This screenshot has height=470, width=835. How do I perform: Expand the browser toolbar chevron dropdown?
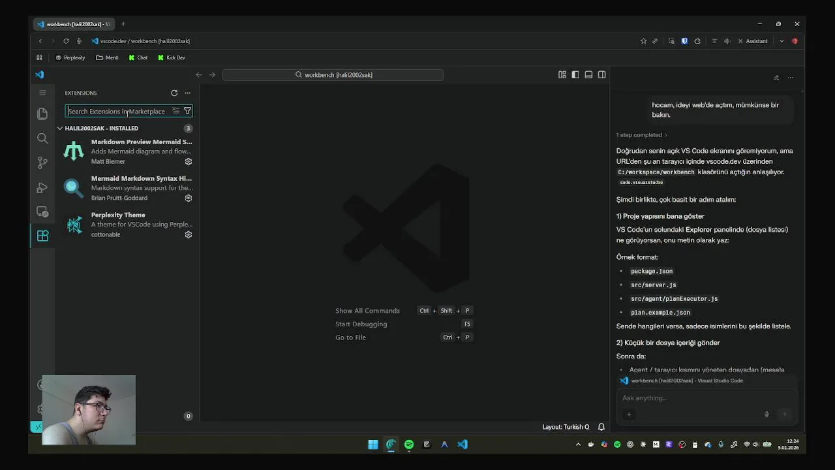point(782,41)
